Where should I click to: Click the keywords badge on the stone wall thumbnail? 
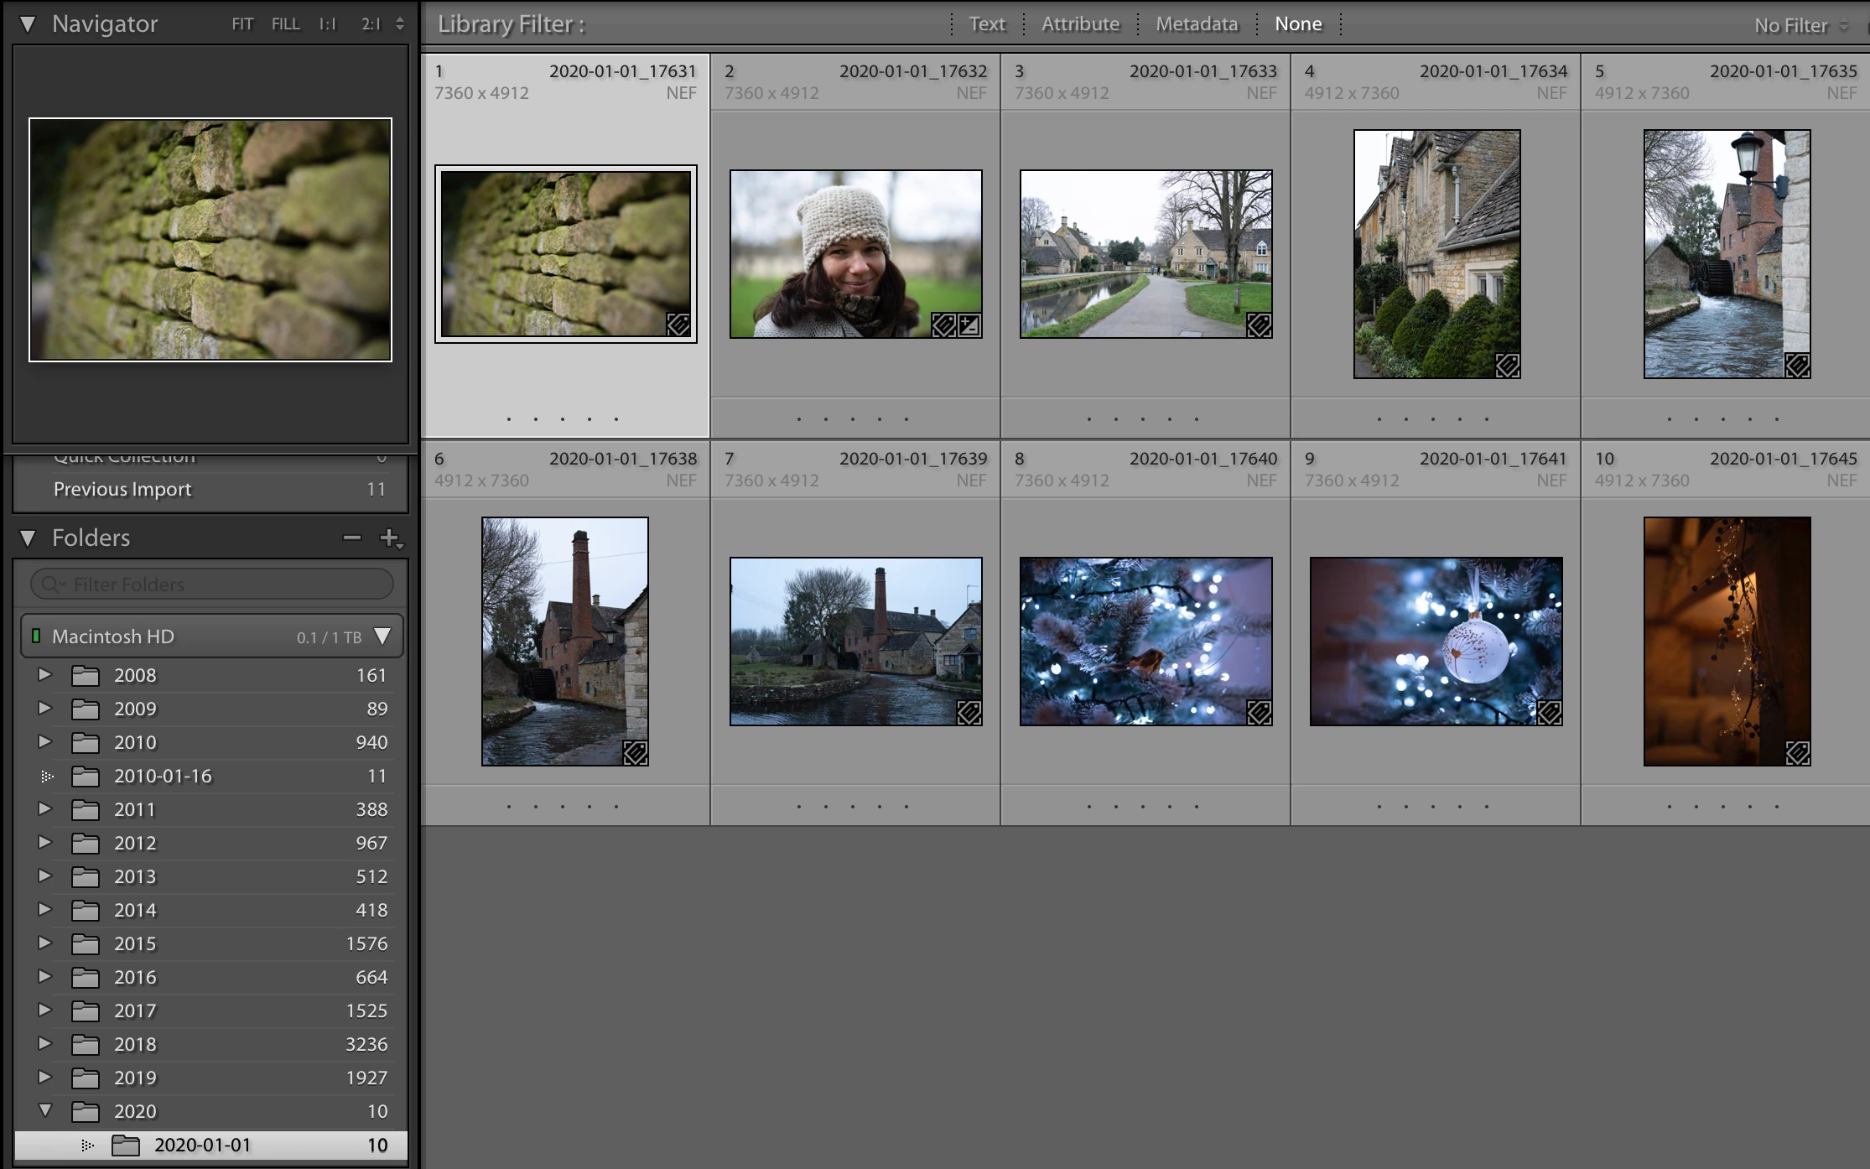(x=678, y=325)
